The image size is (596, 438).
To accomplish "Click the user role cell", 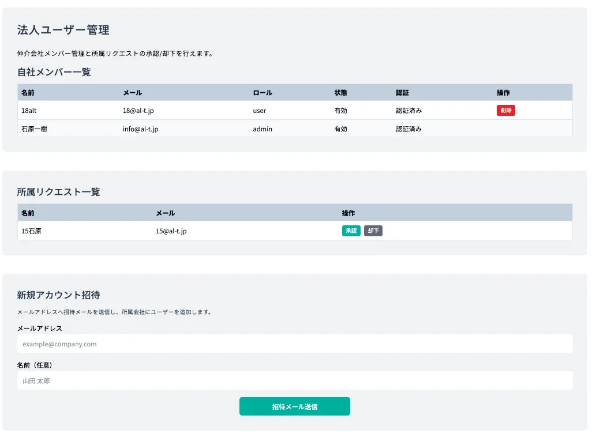I will tap(260, 111).
